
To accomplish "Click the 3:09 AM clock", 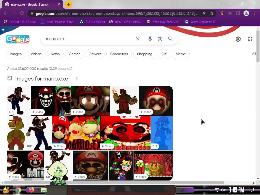I will click(x=236, y=190).
